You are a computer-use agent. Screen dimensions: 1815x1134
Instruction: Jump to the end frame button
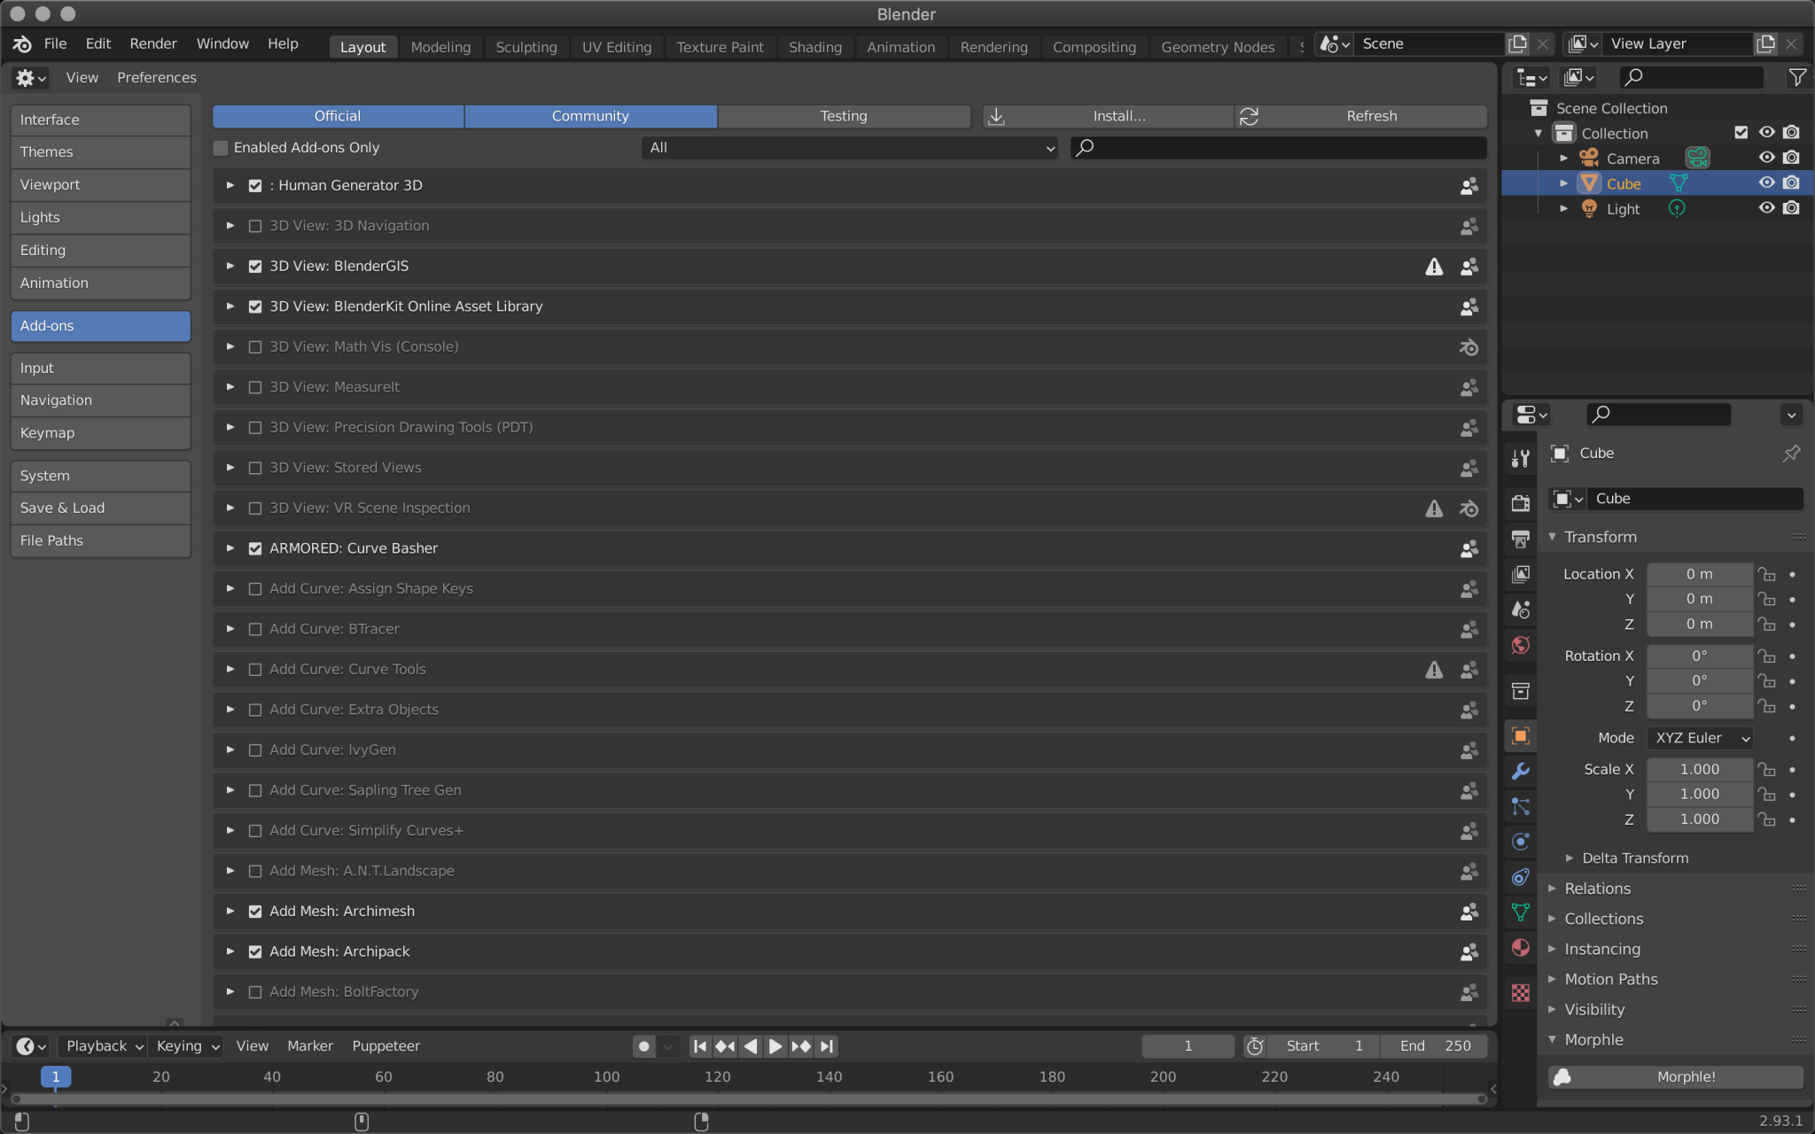tap(827, 1046)
